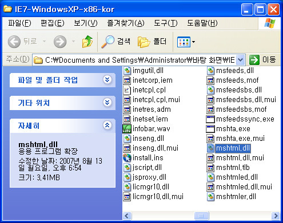Open the 편집(E) menu
Viewport: 283px width, 223px height.
click(x=53, y=23)
